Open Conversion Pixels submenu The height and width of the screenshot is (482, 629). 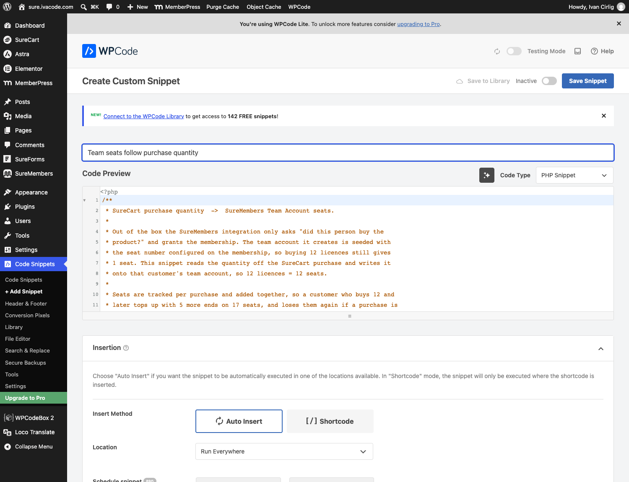[x=27, y=315]
